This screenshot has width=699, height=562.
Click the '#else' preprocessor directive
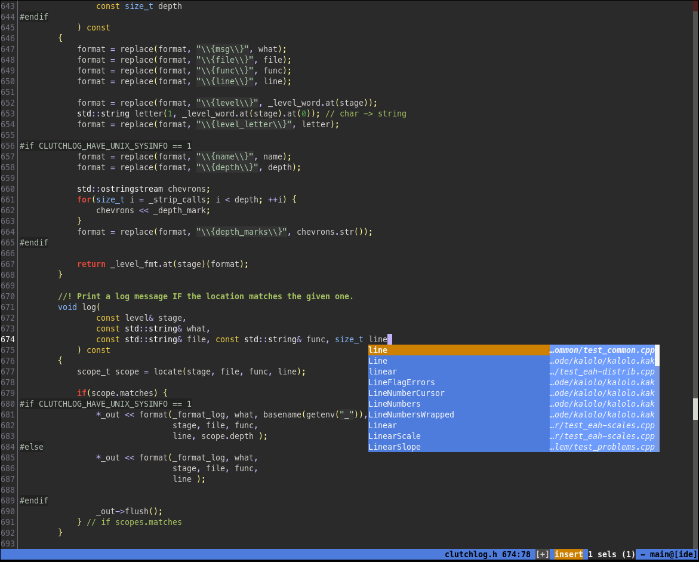[x=32, y=447]
